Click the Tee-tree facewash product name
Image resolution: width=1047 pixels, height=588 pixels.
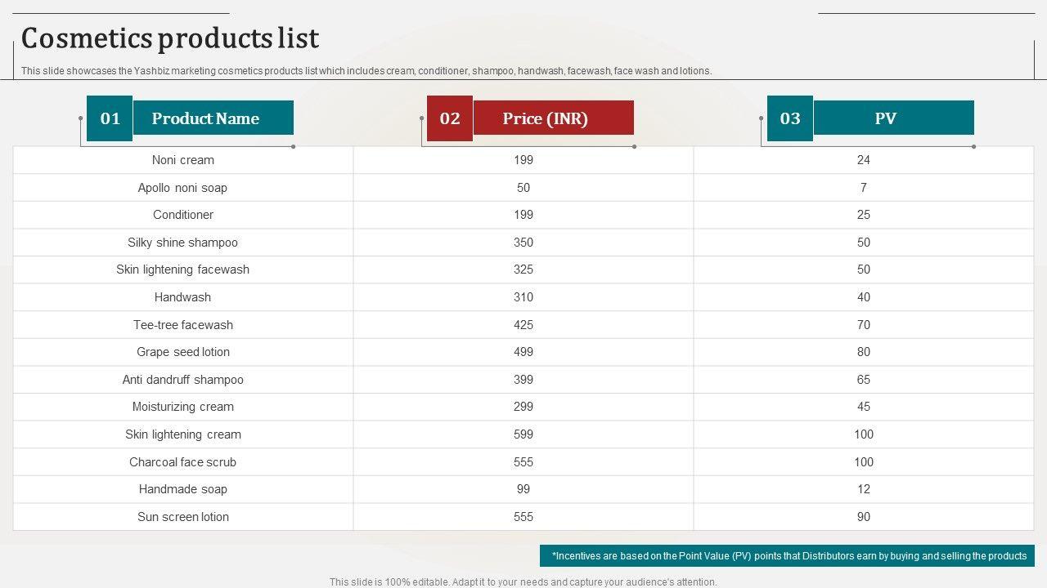[183, 325]
